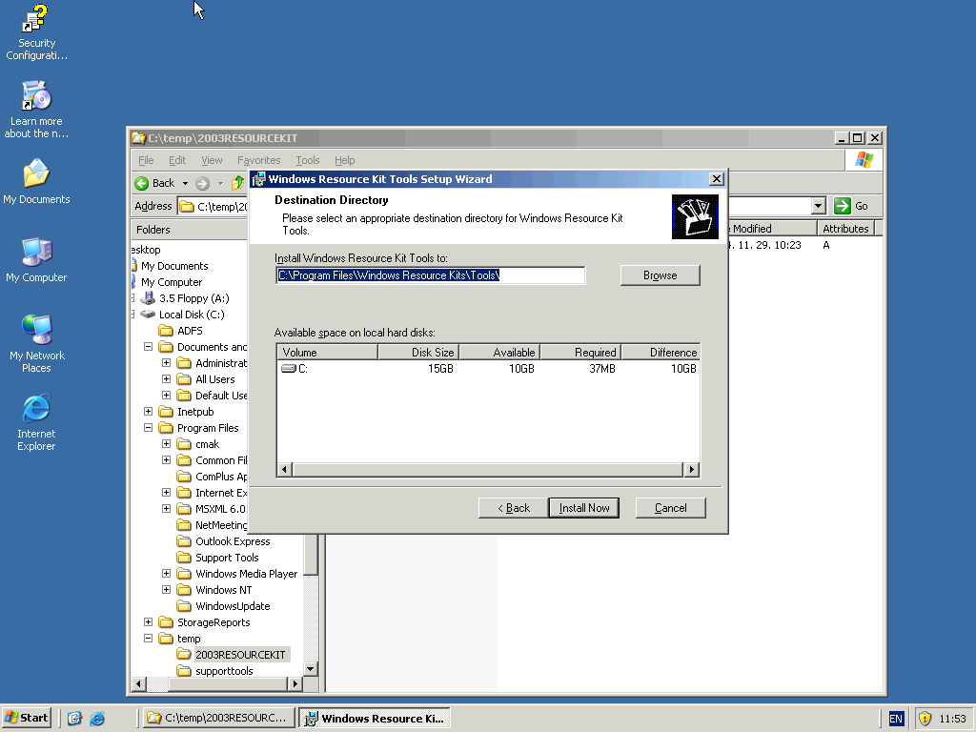The height and width of the screenshot is (732, 976).
Task: Click the Required column header
Action: coord(580,353)
